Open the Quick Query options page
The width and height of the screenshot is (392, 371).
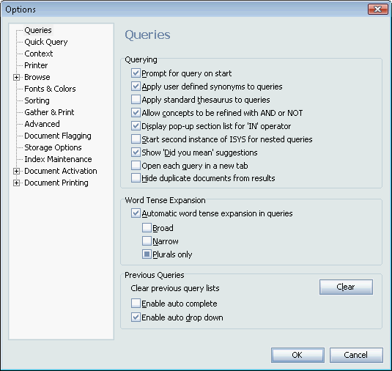[x=46, y=42]
